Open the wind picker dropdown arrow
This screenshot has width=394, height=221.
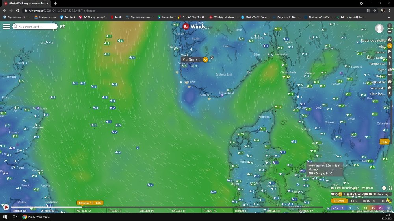click(205, 60)
